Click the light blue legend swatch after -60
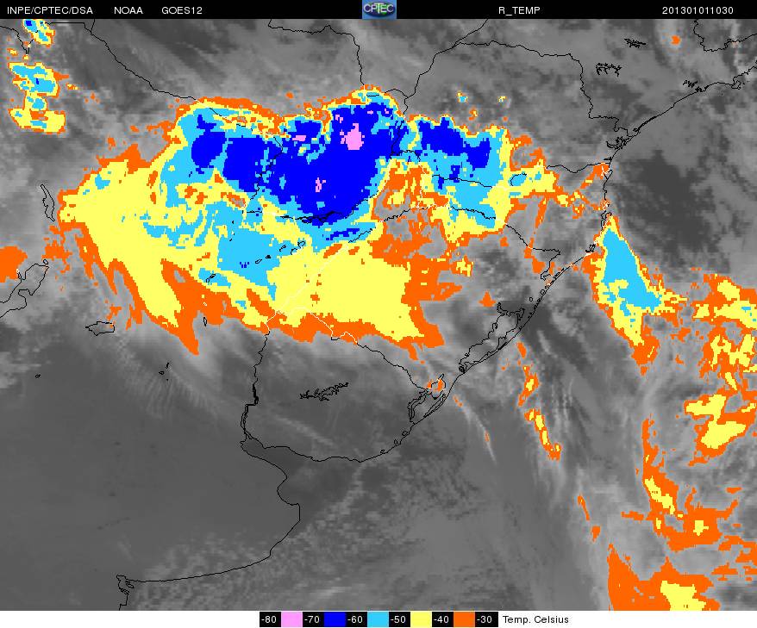The image size is (757, 628). pyautogui.click(x=378, y=619)
